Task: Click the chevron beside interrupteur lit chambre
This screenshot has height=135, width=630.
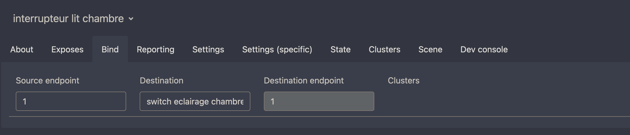Action: point(131,19)
